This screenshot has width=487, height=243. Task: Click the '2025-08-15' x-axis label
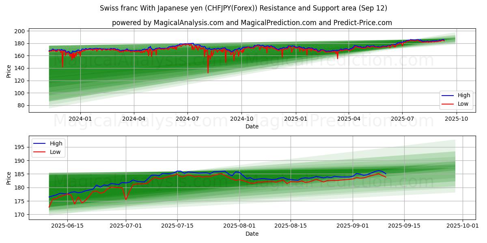tap(291, 226)
